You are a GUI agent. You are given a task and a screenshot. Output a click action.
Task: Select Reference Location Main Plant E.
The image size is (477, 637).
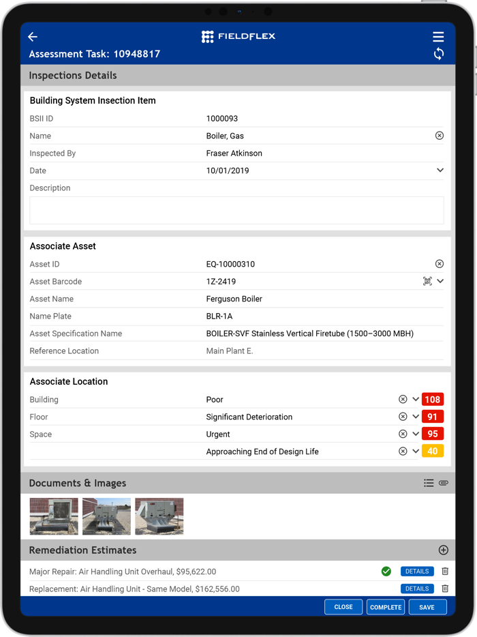pos(230,351)
